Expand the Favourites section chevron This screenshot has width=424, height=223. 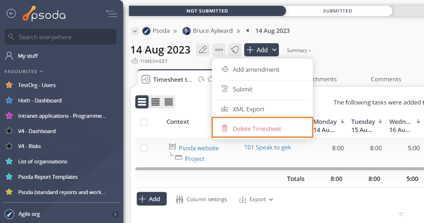point(42,72)
